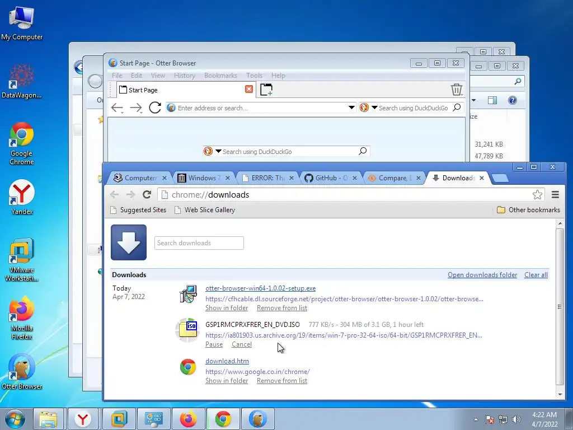Image resolution: width=573 pixels, height=430 pixels.
Task: Expand Otter address bar dropdown
Action: [351, 107]
